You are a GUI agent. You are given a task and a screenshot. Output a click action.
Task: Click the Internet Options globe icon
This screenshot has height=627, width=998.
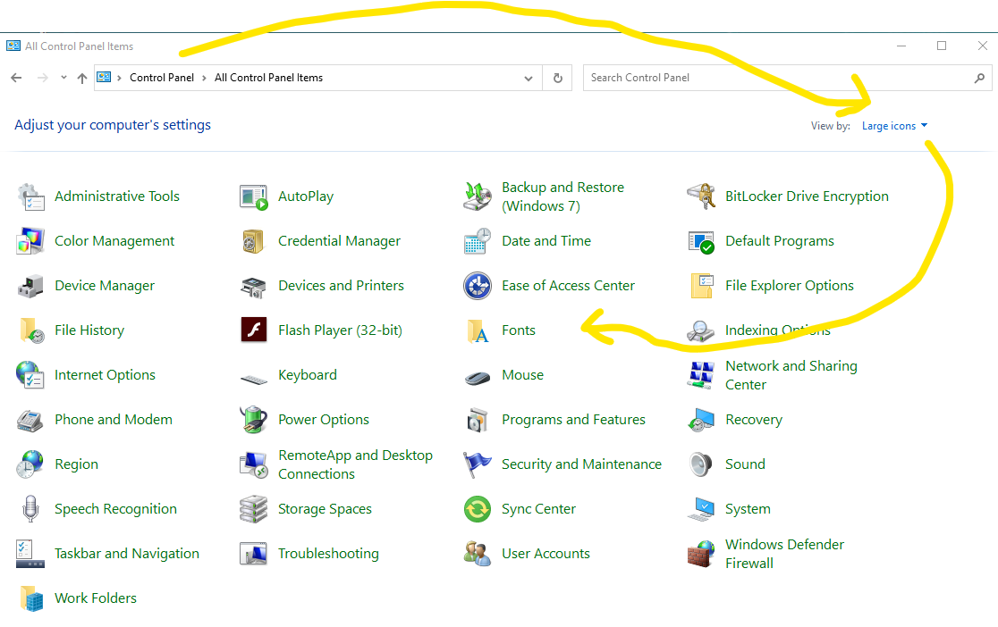click(x=30, y=374)
